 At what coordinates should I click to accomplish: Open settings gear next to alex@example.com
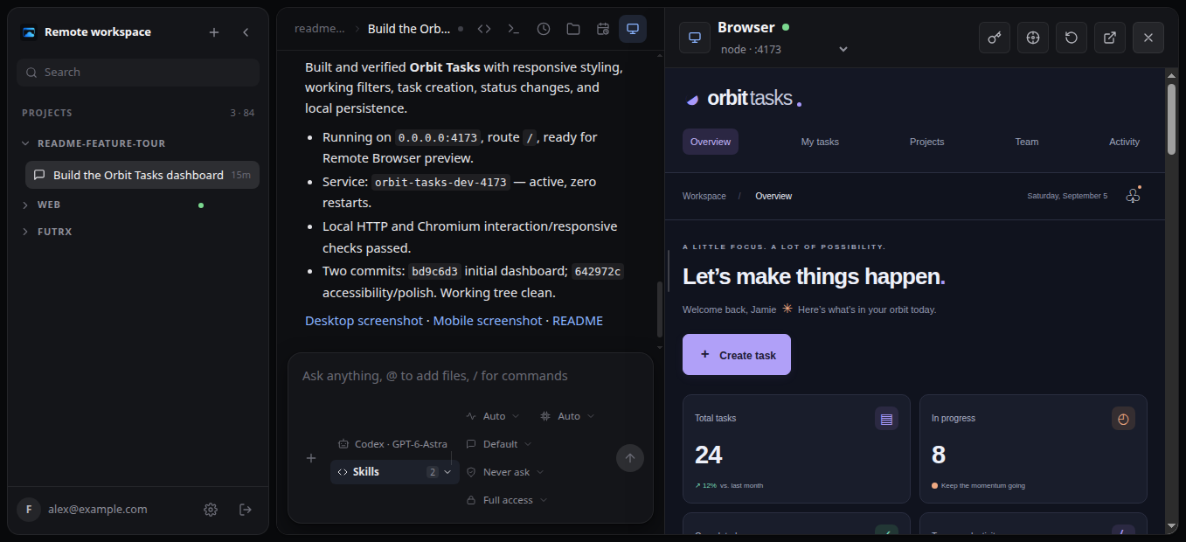tap(211, 510)
